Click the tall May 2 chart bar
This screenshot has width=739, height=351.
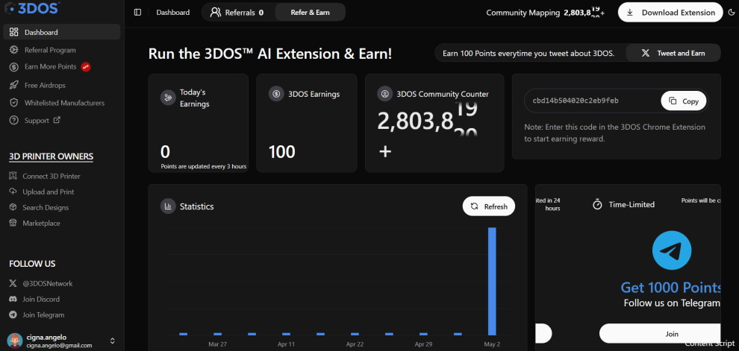[492, 282]
